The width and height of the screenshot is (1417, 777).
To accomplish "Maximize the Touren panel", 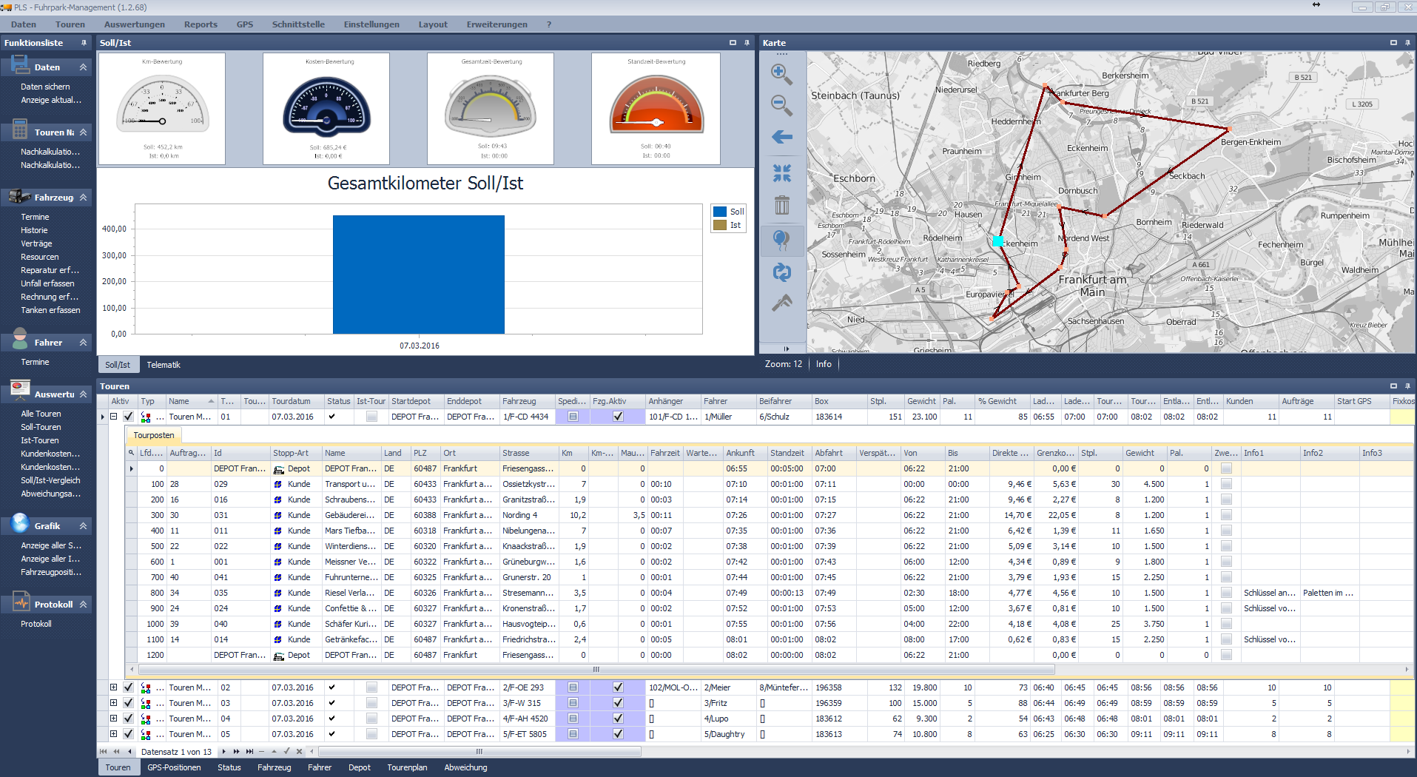I will pyautogui.click(x=1393, y=386).
